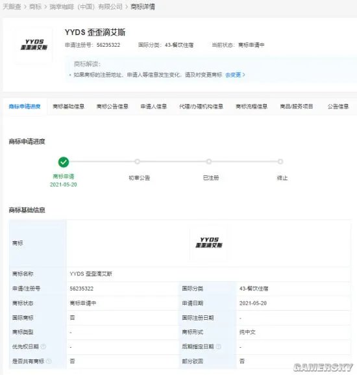
Task: Click 否 value in 是否共有商标 row
Action: [72, 361]
